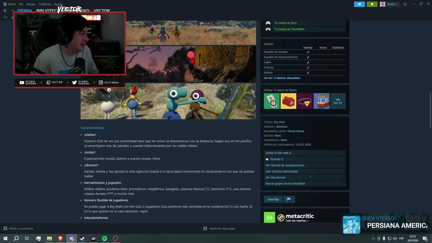Open Brave browser from the taskbar

pos(60,239)
